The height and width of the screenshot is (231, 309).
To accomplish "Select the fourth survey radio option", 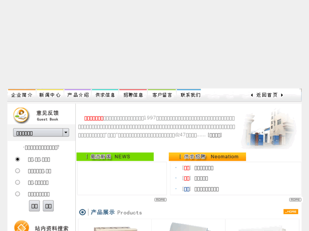I will [x=17, y=194].
